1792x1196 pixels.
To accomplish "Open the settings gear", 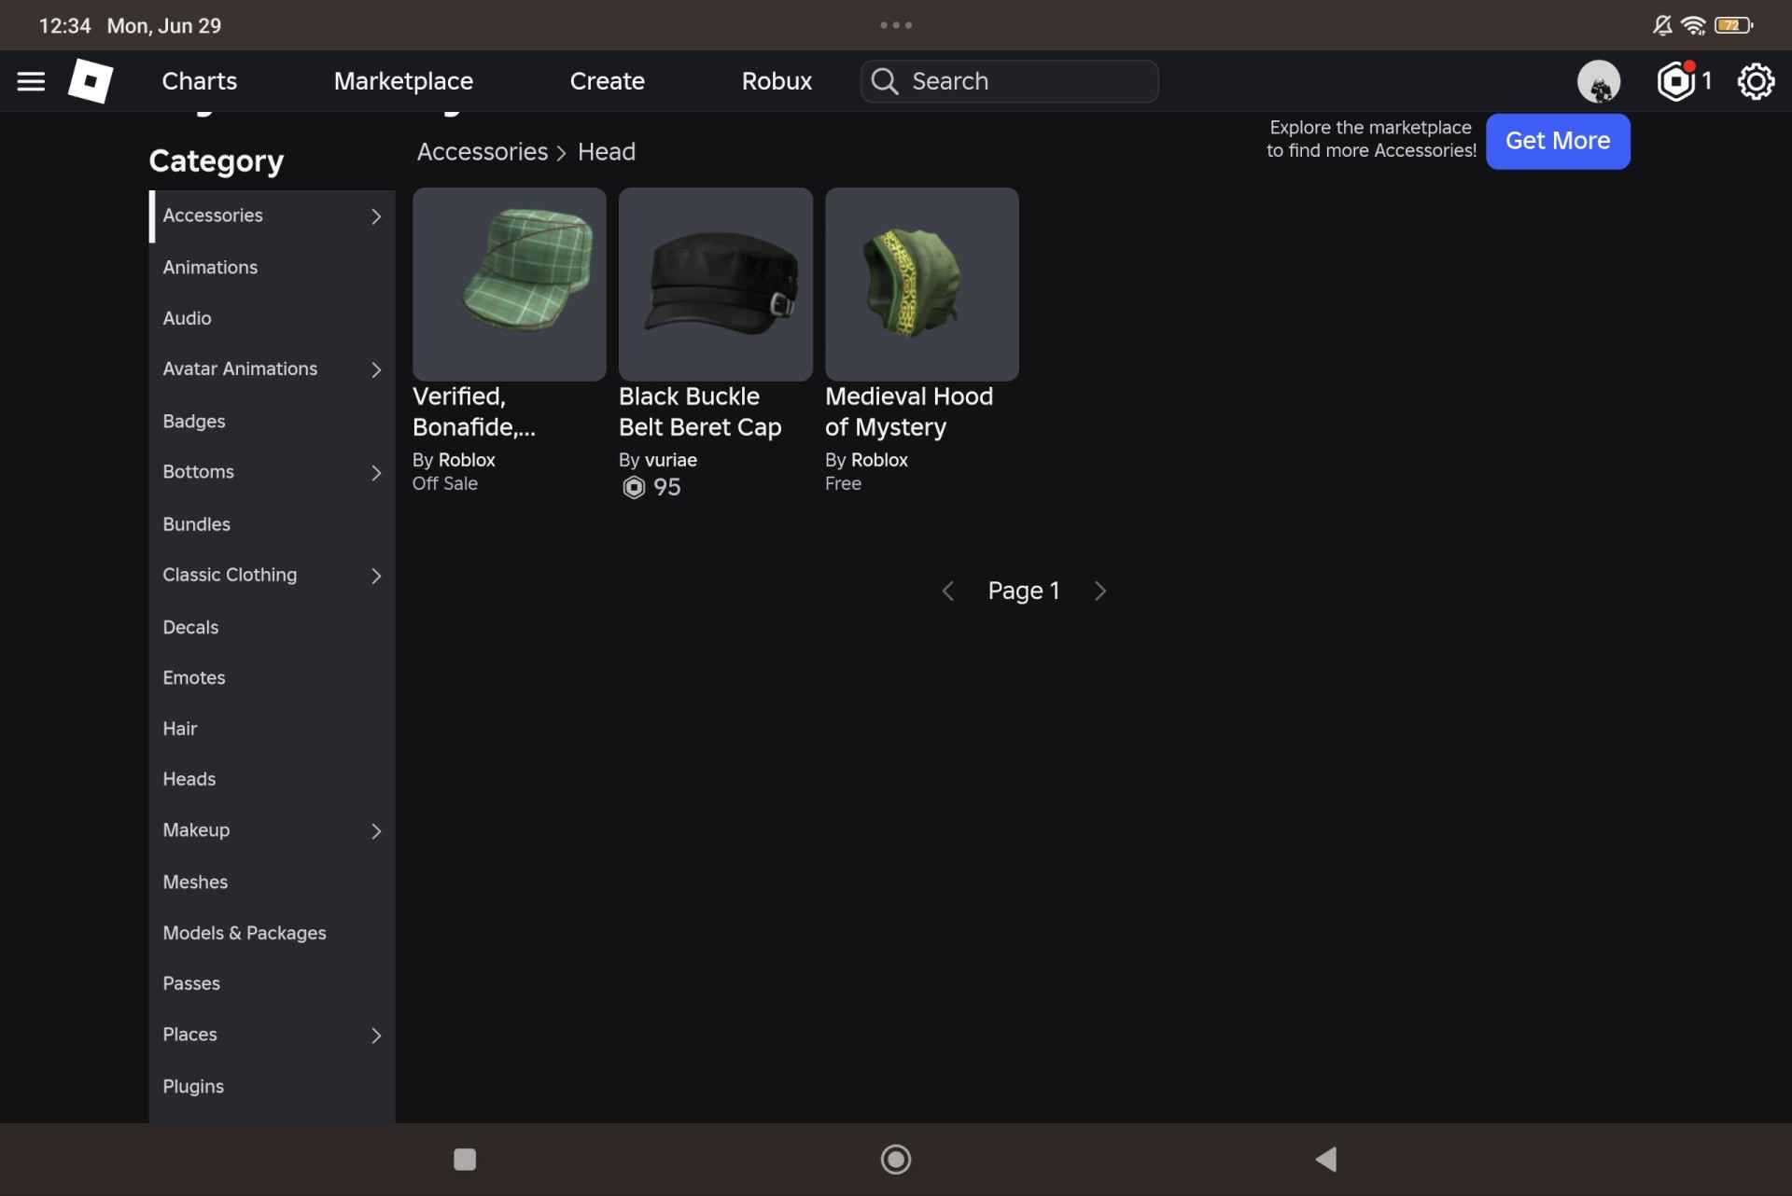I will point(1756,81).
